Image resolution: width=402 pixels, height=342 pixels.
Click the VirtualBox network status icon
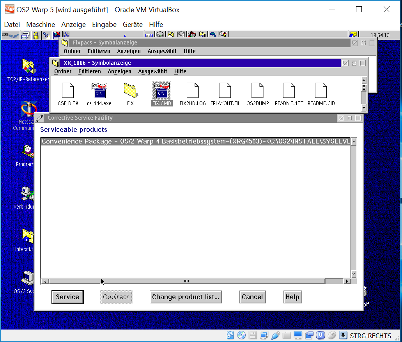pos(264,335)
